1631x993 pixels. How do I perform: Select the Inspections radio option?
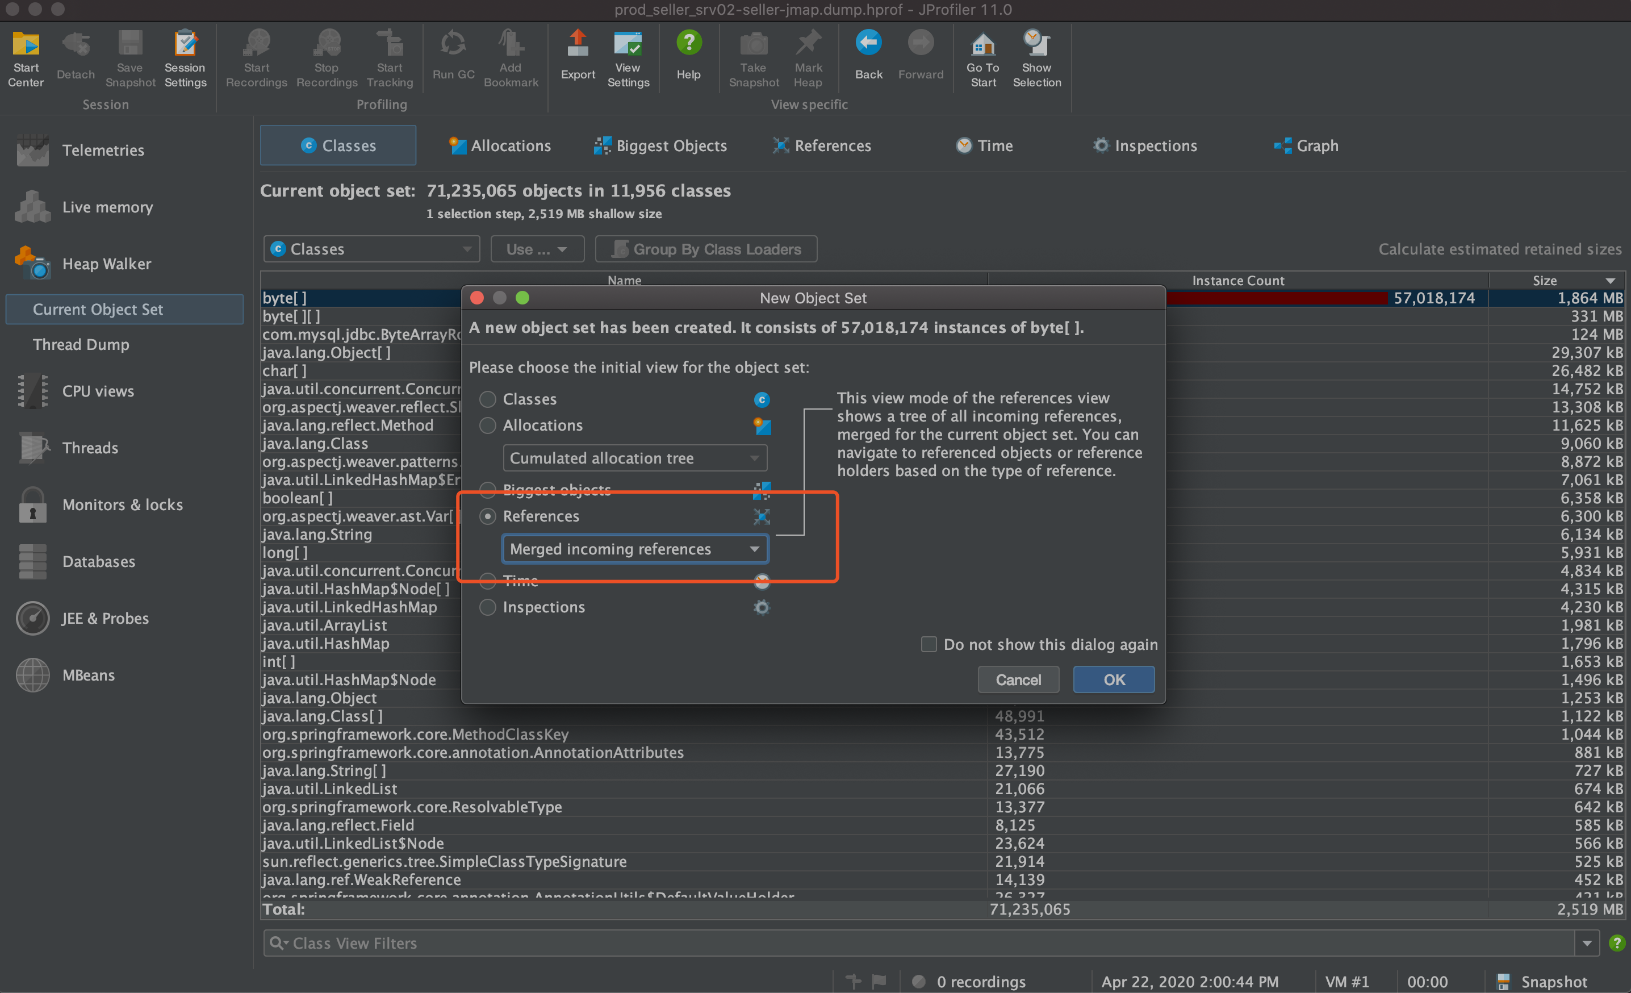[488, 607]
